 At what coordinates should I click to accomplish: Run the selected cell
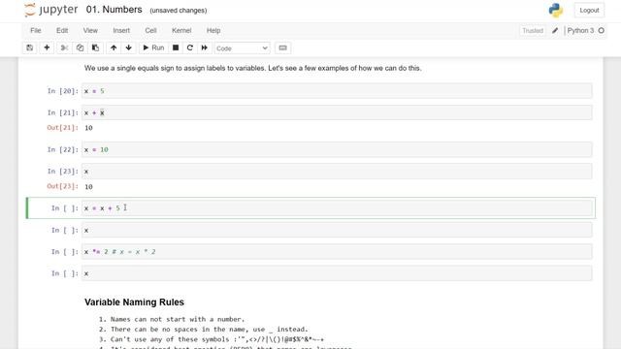tap(153, 48)
